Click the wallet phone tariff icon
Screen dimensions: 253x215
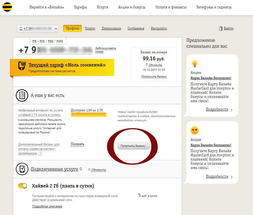point(22,66)
